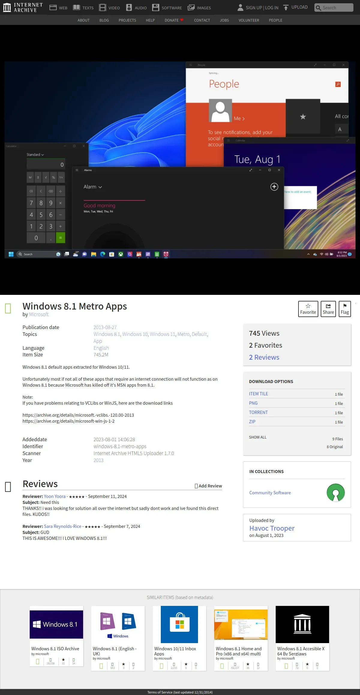The height and width of the screenshot is (695, 360).
Task: Click the user avatar icon
Action: click(240, 7)
